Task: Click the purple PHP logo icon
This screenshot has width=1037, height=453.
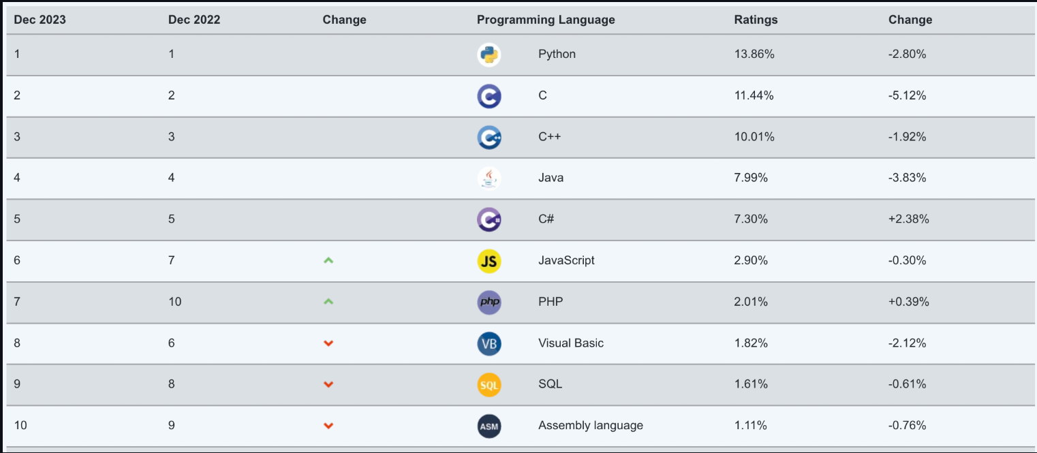Action: pyautogui.click(x=489, y=302)
